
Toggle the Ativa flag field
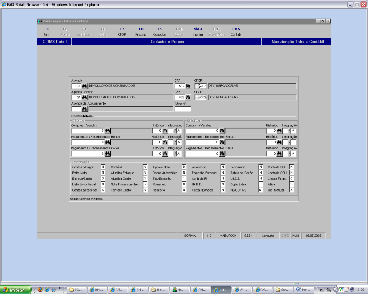(x=292, y=184)
